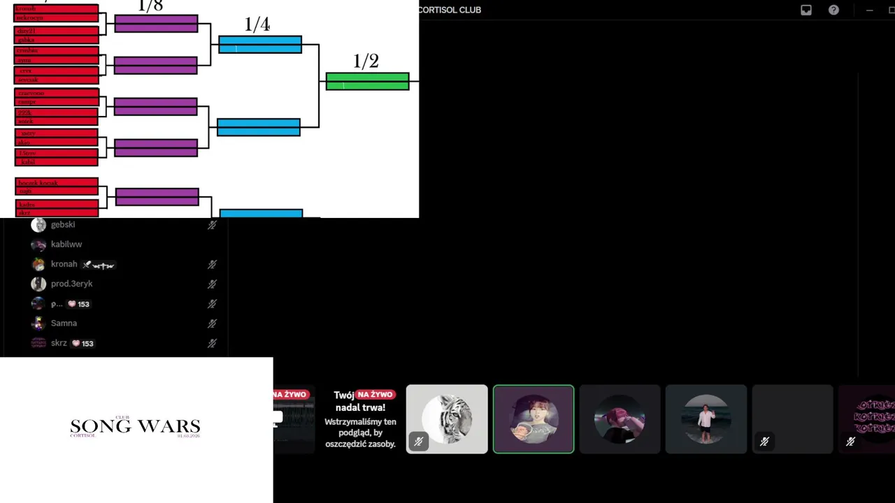Select the green-outlined speaking participant tile
895x503 pixels.
click(534, 419)
